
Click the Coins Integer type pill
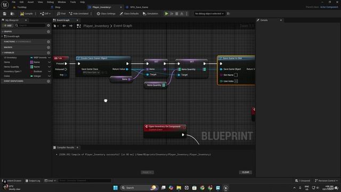click(x=36, y=76)
